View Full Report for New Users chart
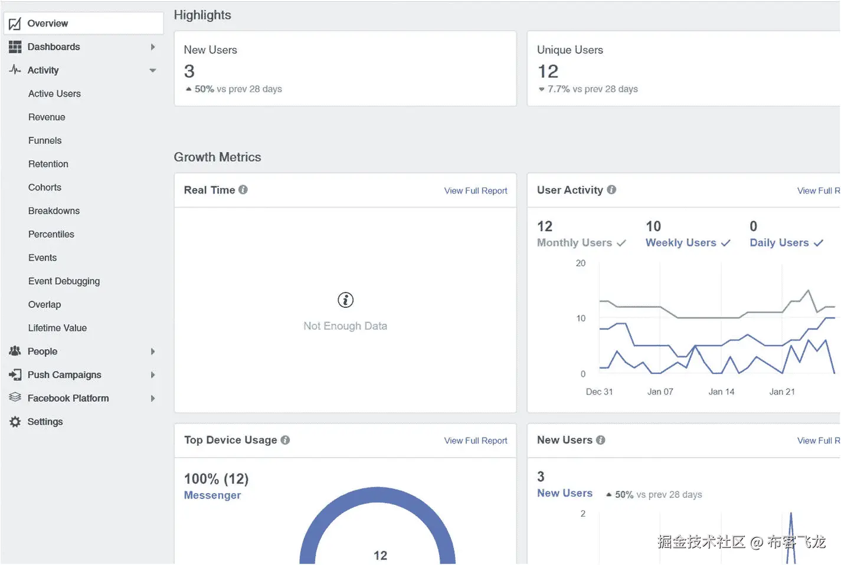 [819, 441]
